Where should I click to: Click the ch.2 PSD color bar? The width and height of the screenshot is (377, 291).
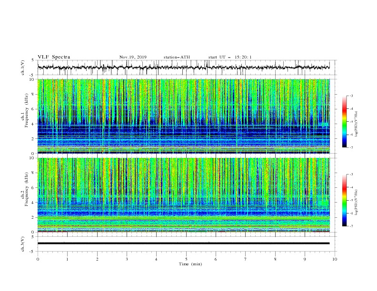point(344,200)
